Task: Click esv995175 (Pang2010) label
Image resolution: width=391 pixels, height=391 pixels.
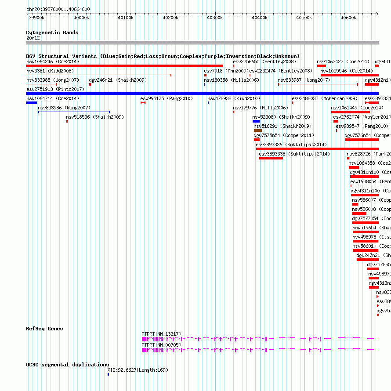Action: point(167,98)
